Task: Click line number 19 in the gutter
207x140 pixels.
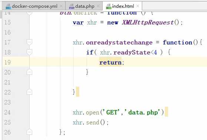Action: pyautogui.click(x=7, y=62)
